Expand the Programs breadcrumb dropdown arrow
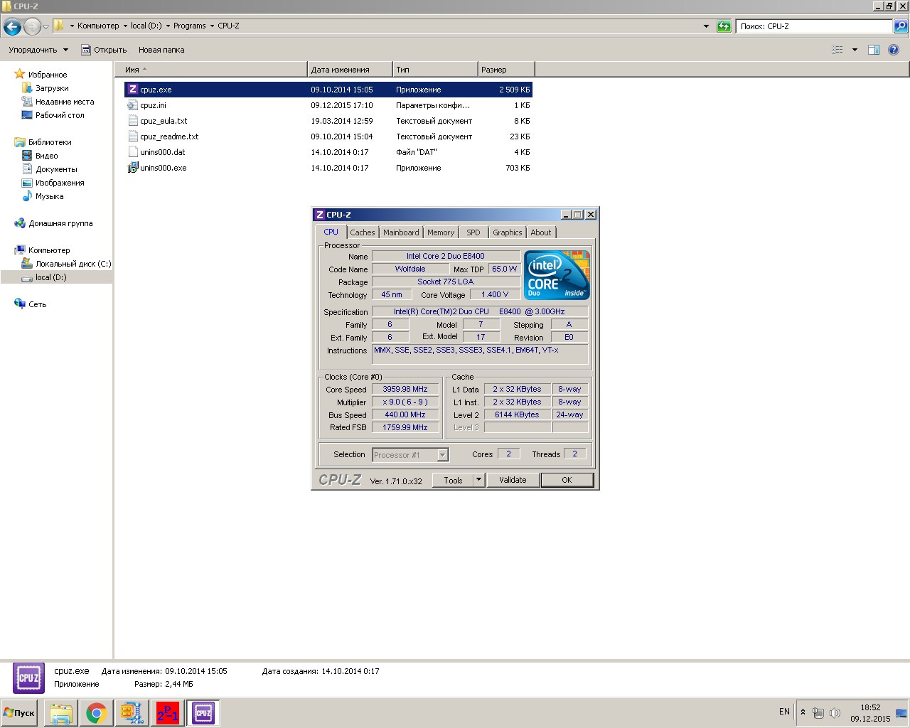Viewport: 910px width, 728px height. (x=212, y=26)
